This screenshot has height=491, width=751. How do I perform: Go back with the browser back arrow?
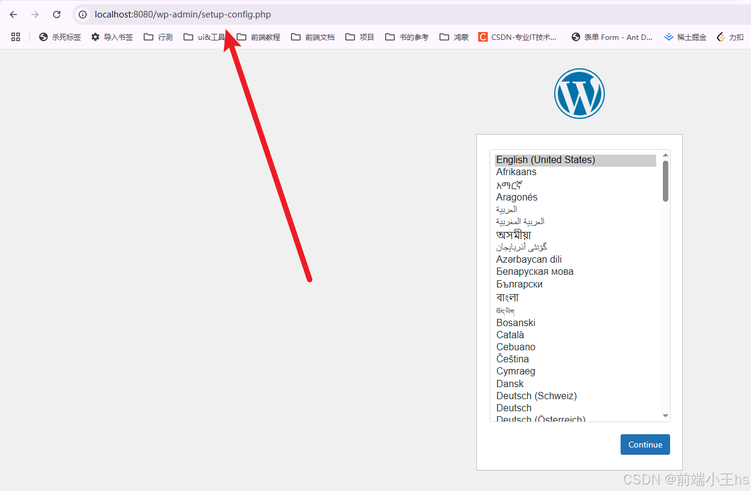point(13,14)
